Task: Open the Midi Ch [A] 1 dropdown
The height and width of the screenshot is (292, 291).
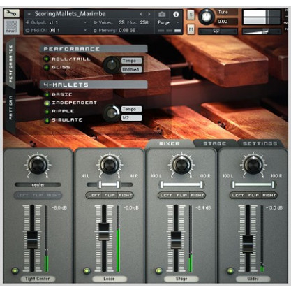Action: pos(56,30)
